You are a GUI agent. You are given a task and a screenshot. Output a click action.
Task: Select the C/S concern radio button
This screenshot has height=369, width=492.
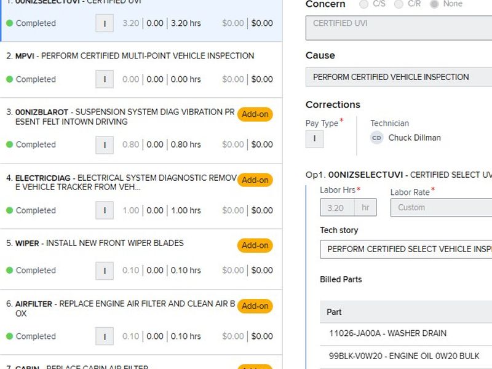tap(363, 4)
